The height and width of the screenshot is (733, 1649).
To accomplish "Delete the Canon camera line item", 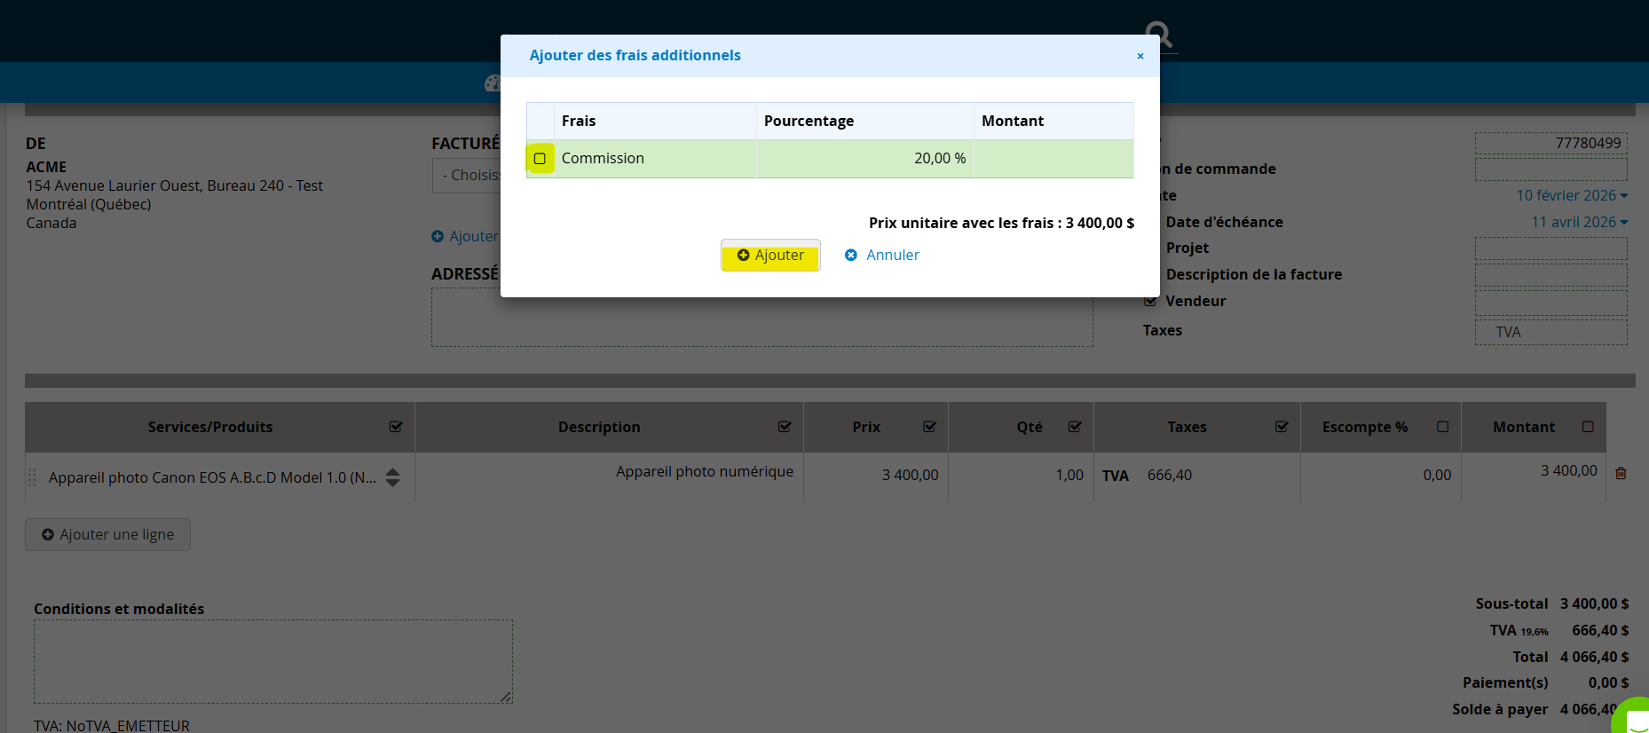I will click(1621, 474).
